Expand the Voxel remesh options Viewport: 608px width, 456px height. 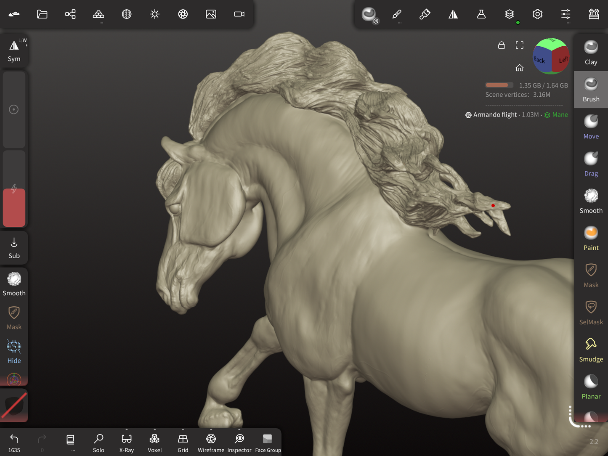point(154,430)
